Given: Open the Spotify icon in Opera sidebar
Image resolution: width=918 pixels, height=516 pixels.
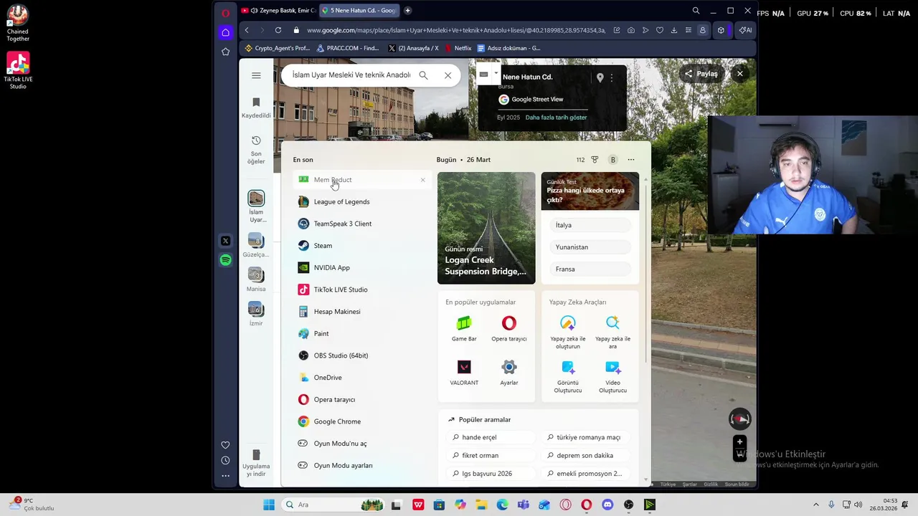Looking at the screenshot, I should pos(225,260).
